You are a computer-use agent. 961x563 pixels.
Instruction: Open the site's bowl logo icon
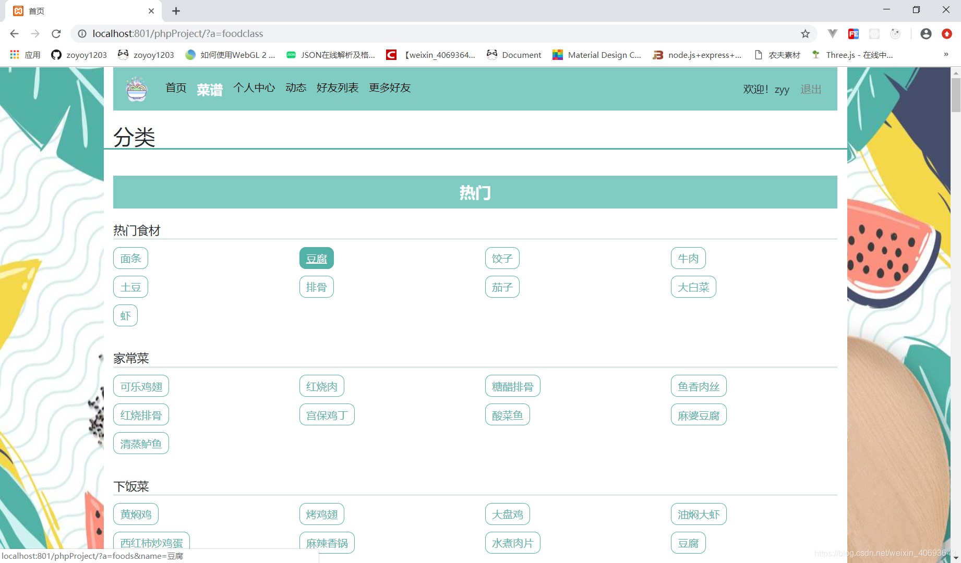pyautogui.click(x=136, y=89)
